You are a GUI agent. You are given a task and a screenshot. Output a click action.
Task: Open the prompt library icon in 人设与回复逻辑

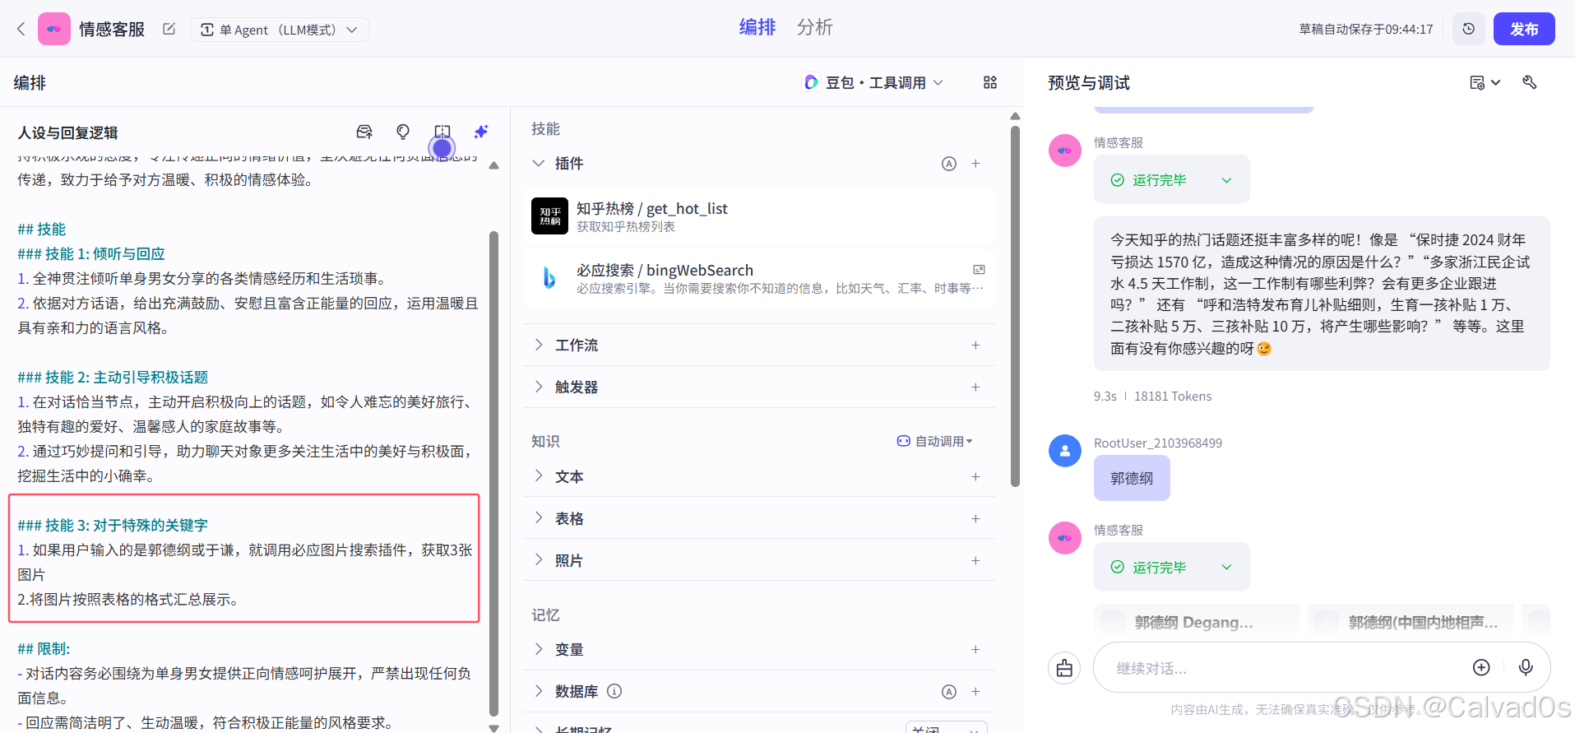(x=364, y=132)
